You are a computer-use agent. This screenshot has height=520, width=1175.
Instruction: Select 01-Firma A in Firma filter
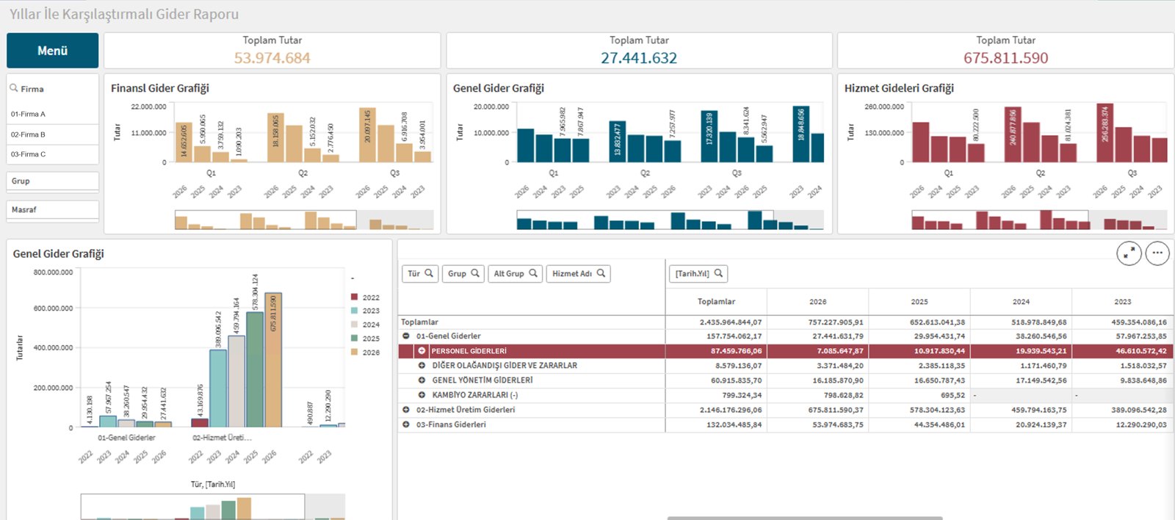[x=53, y=114]
